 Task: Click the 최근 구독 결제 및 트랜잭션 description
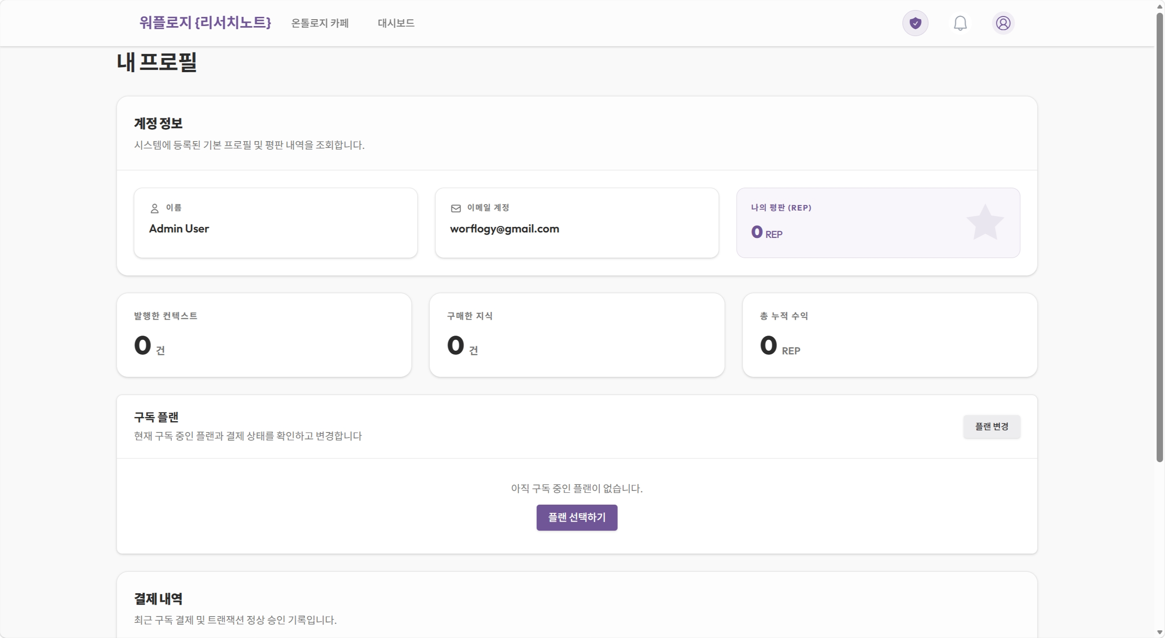tap(235, 620)
